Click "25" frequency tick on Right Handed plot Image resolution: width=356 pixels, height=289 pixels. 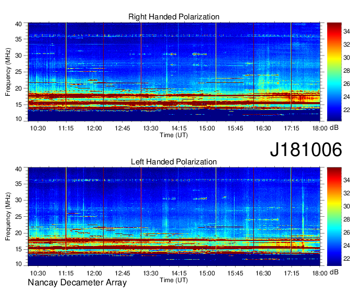pyautogui.click(x=18, y=72)
